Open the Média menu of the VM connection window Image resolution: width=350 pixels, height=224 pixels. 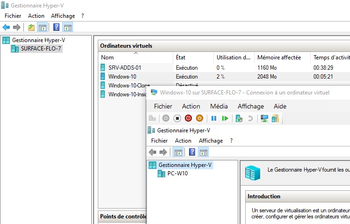pyautogui.click(x=219, y=106)
